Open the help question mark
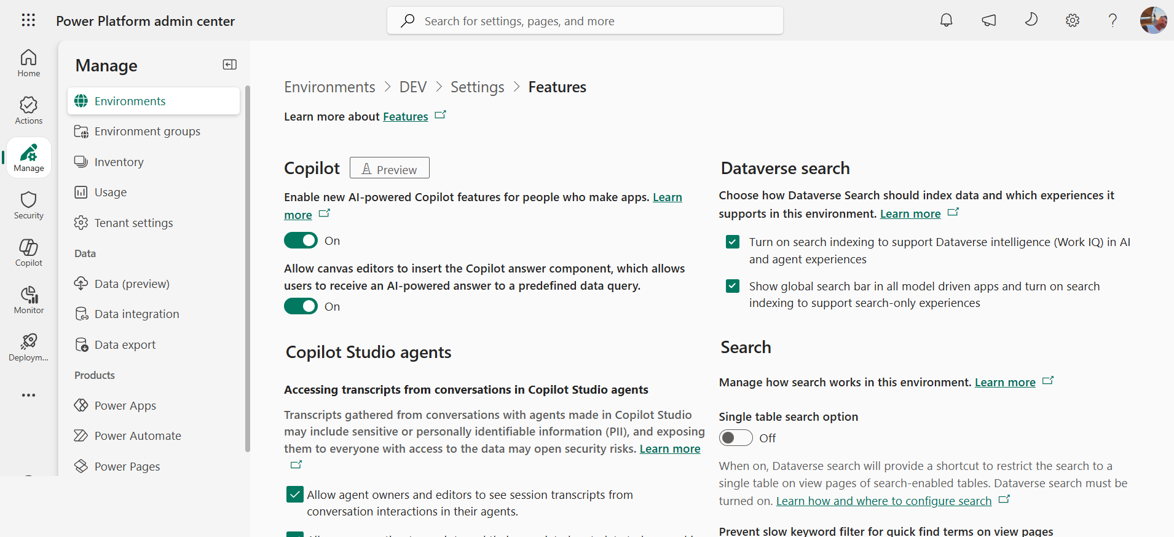The width and height of the screenshot is (1174, 537). (1113, 20)
